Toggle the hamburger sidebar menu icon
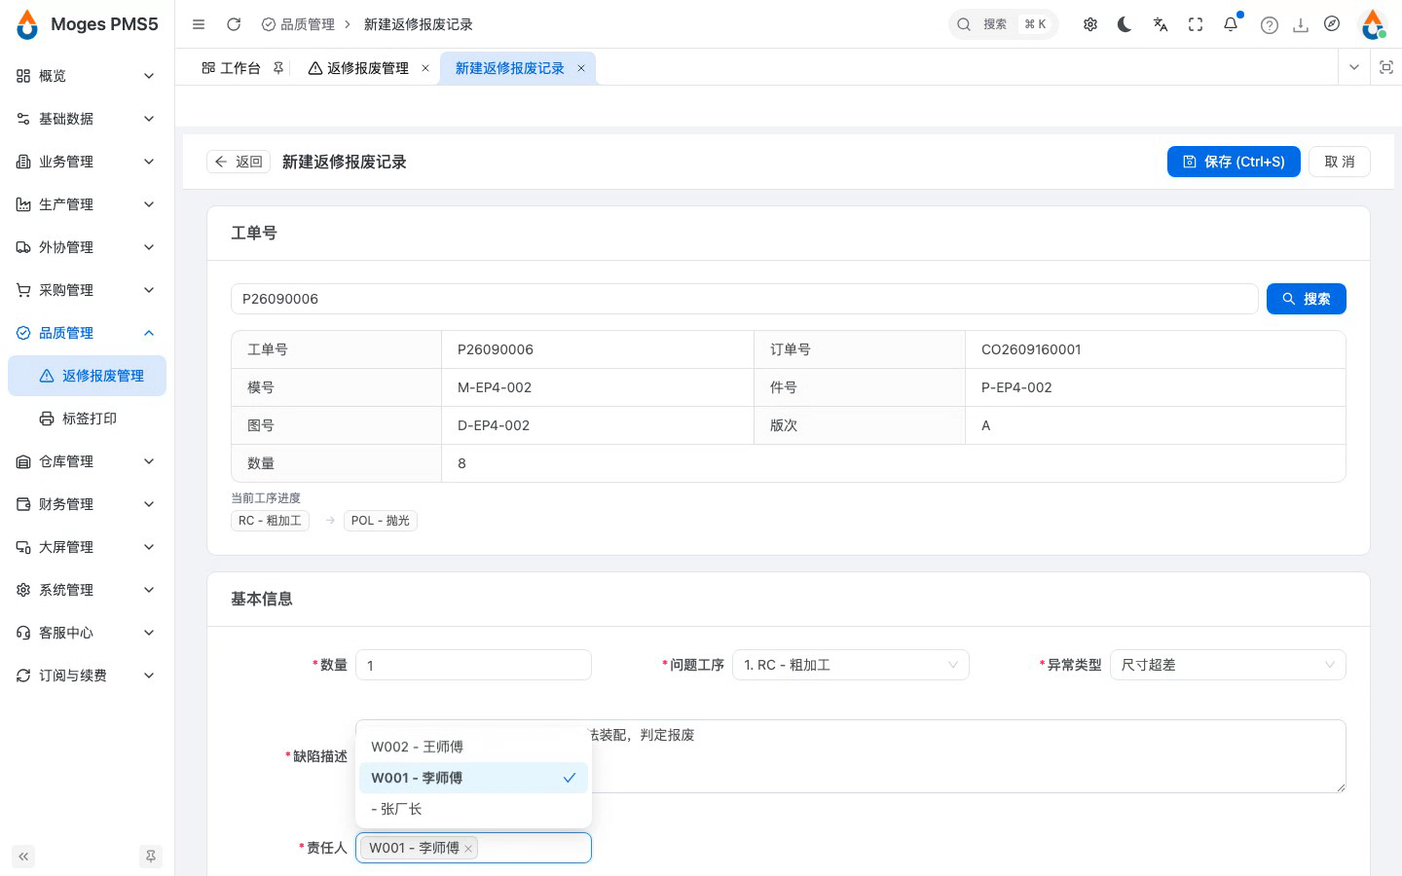The width and height of the screenshot is (1402, 876). click(199, 24)
